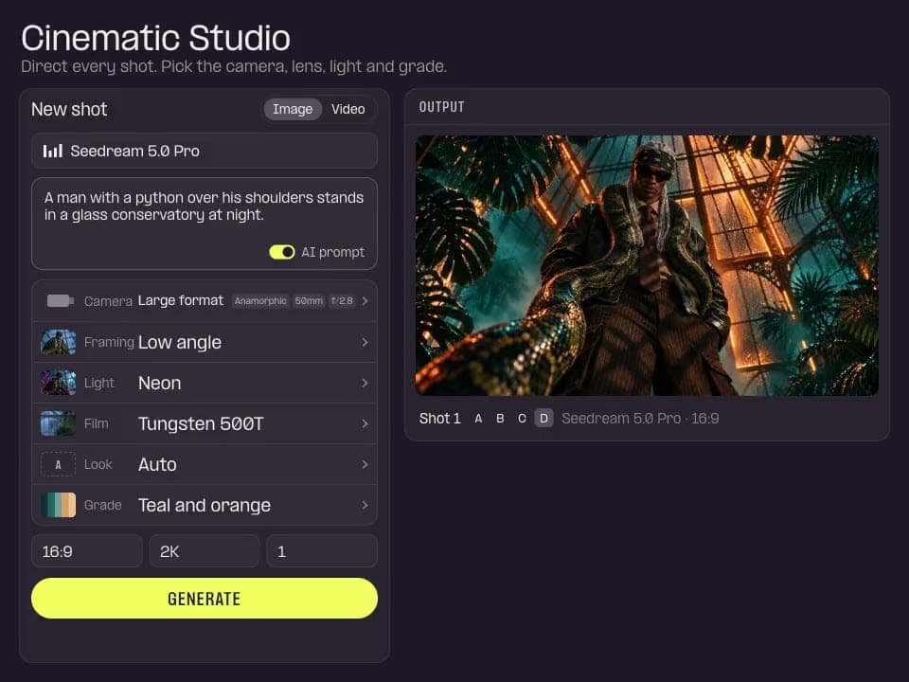
Task: Open the 2K resolution dropdown
Action: coord(205,551)
